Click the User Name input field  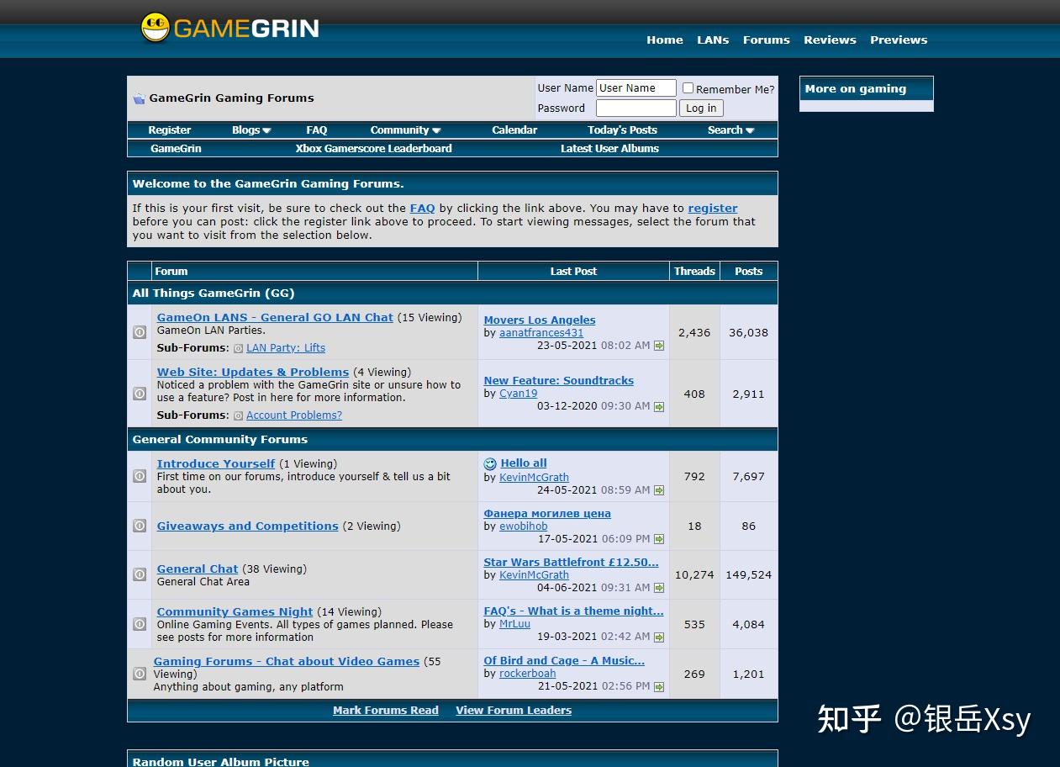[x=635, y=88]
